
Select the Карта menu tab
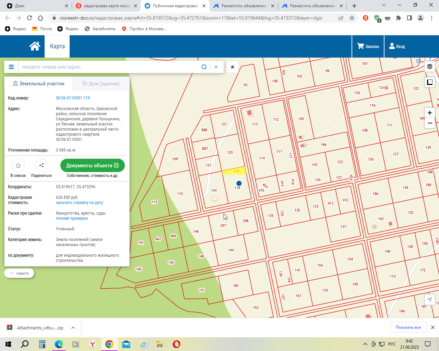[x=57, y=46]
